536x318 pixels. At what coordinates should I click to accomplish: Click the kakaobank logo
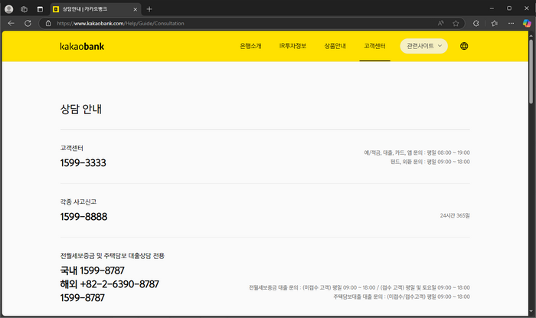point(80,46)
